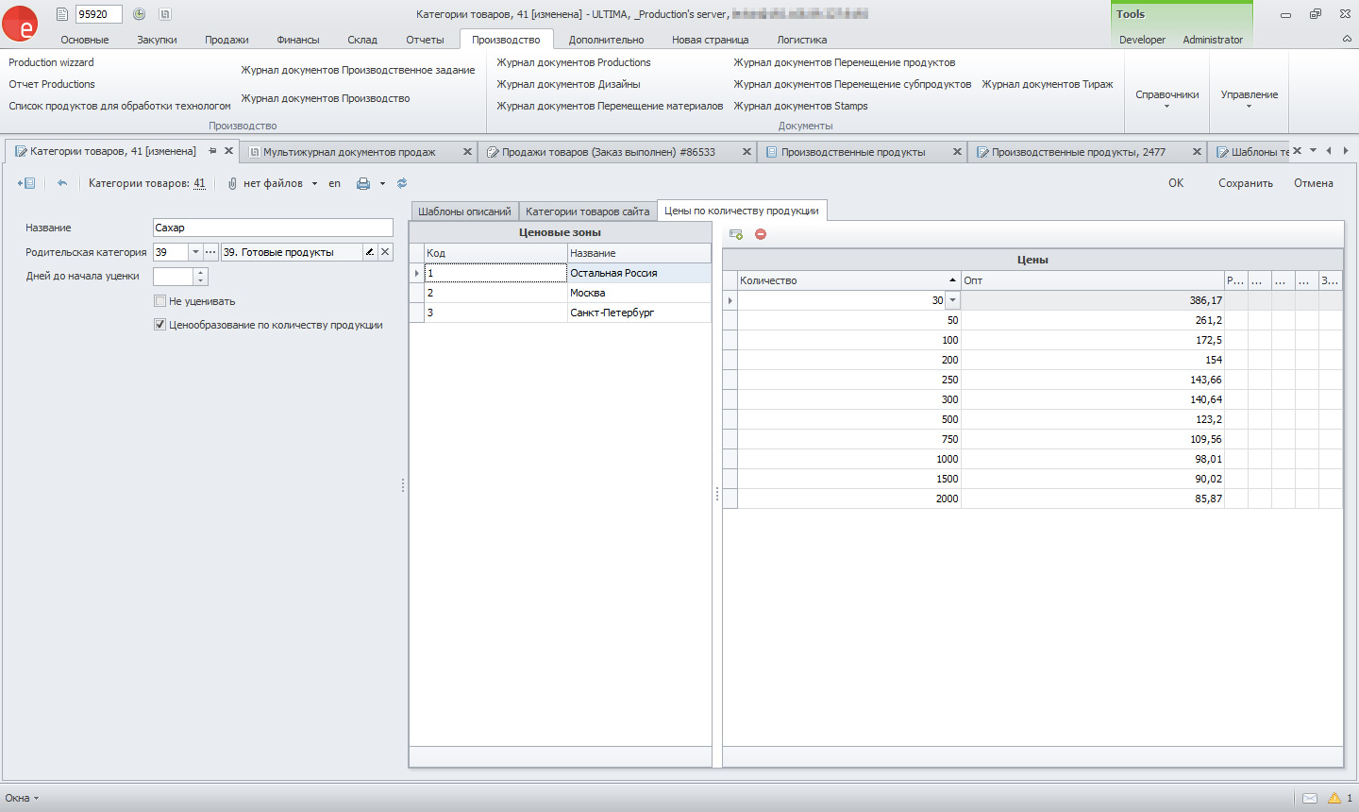
Task: Click the clear parent category X icon
Action: tap(385, 252)
